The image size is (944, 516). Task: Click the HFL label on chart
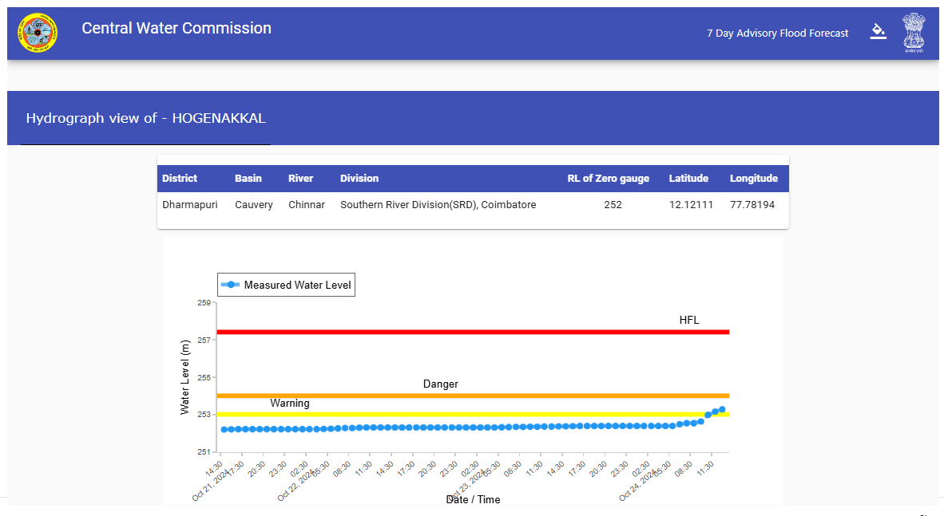pyautogui.click(x=689, y=320)
